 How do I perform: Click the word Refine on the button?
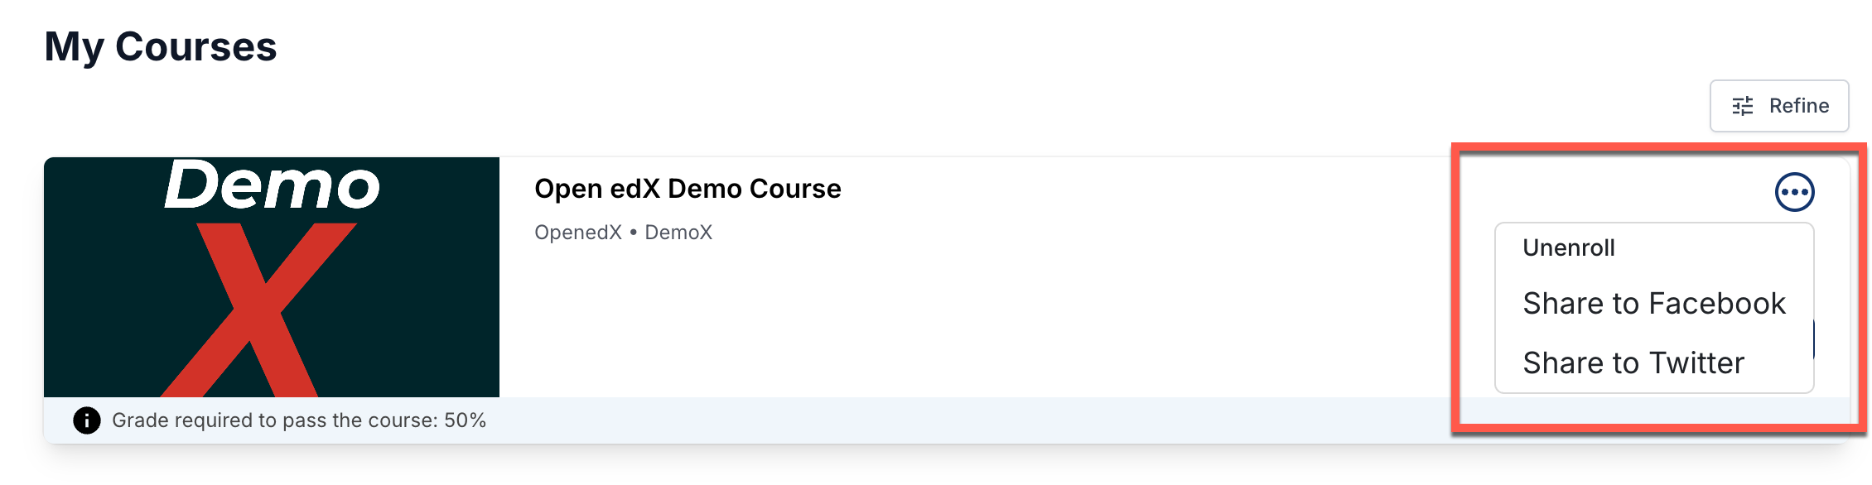(x=1798, y=106)
